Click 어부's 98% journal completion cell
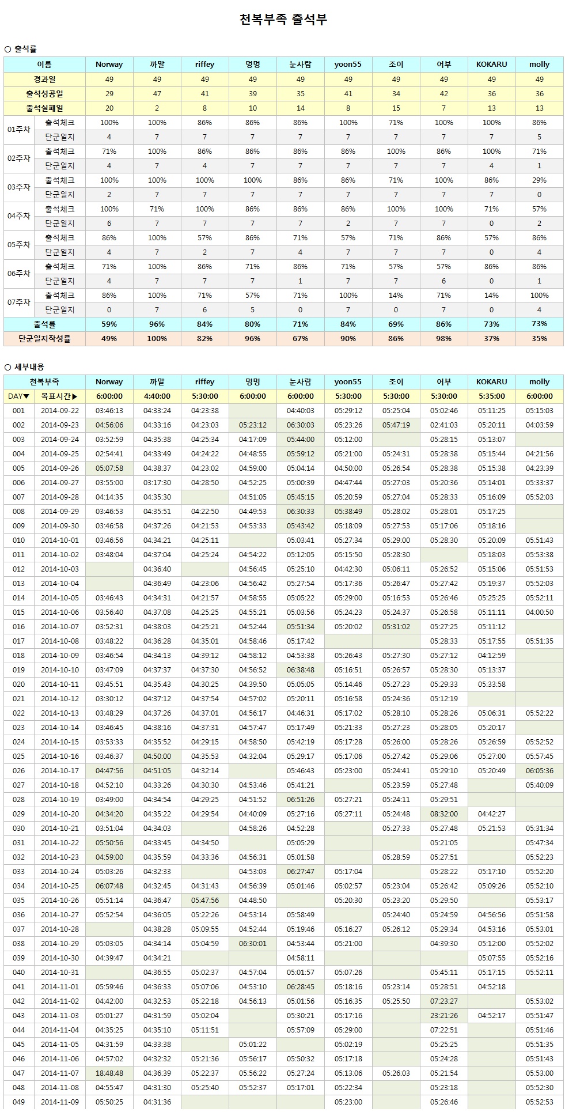 (443, 339)
